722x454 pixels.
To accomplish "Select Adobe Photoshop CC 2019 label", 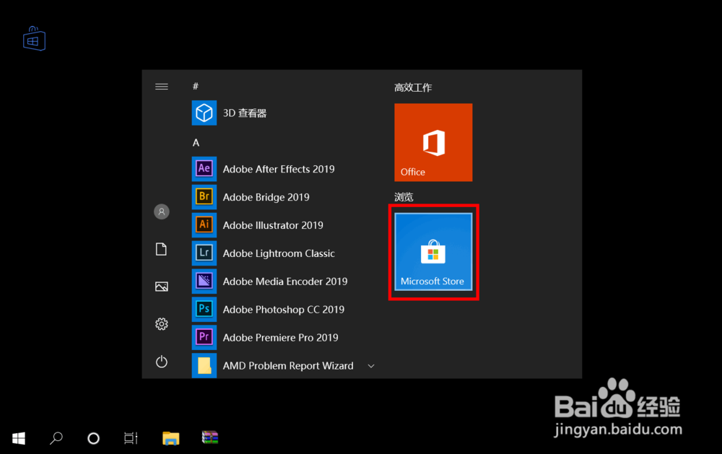I will pyautogui.click(x=284, y=310).
